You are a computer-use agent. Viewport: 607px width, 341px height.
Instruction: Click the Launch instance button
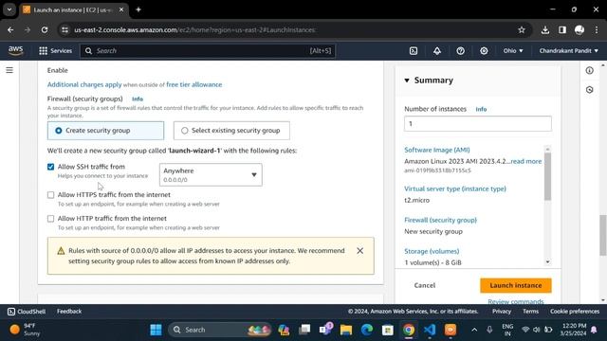[x=516, y=285]
